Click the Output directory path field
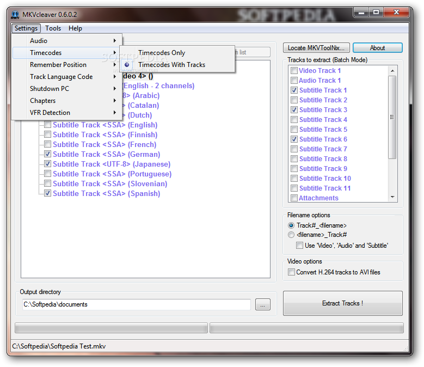Viewport: 424px width, 367px height. pyautogui.click(x=137, y=304)
